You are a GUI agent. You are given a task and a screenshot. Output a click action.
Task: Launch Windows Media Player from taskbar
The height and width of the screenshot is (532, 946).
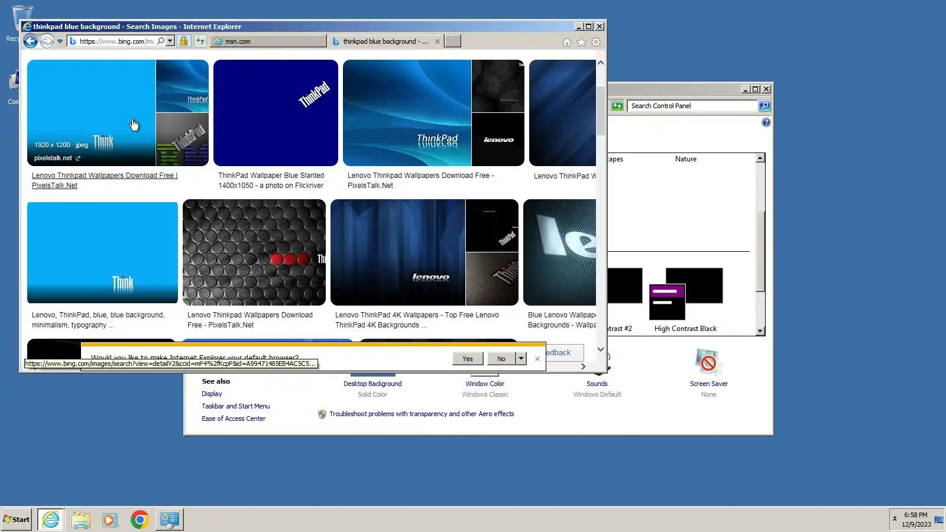point(110,520)
